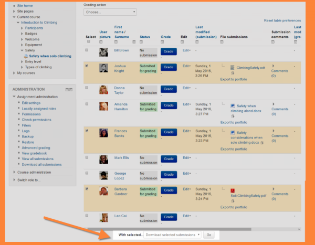Click Amanda Hamilton's docx file icon

(x=233, y=106)
